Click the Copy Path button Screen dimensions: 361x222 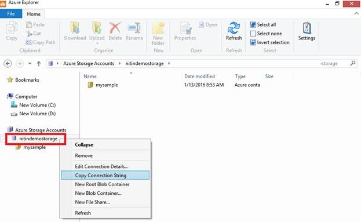pos(41,42)
